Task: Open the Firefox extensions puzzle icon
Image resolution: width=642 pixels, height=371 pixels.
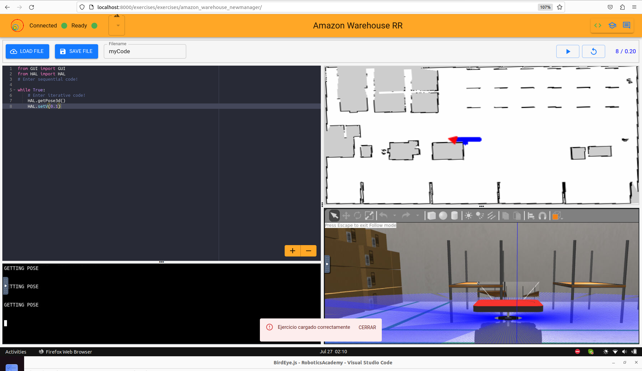Action: 622,7
